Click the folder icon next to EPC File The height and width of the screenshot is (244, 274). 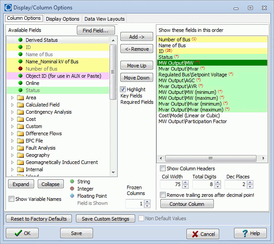(20, 141)
